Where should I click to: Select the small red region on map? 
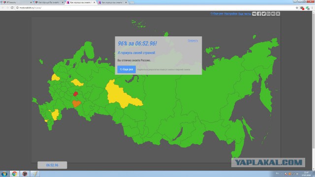click(75, 94)
